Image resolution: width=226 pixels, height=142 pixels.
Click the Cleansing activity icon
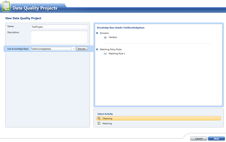(x=99, y=118)
